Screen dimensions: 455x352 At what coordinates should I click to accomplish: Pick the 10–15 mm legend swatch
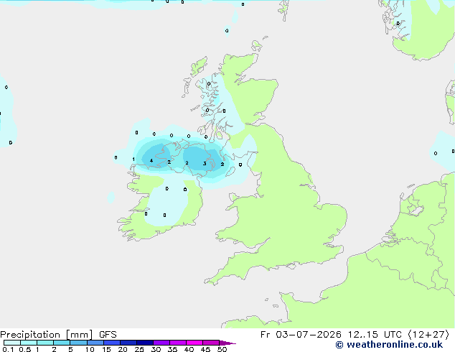tap(95, 343)
